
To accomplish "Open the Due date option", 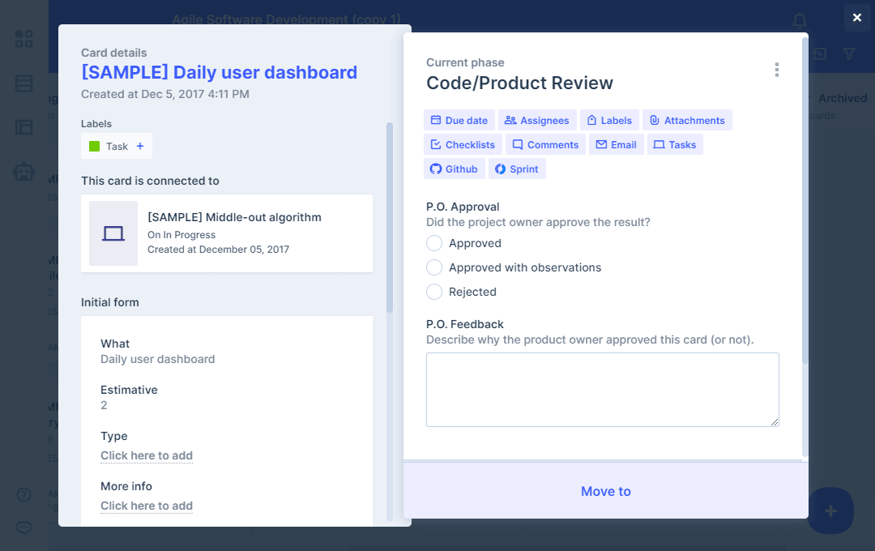I will click(x=459, y=121).
